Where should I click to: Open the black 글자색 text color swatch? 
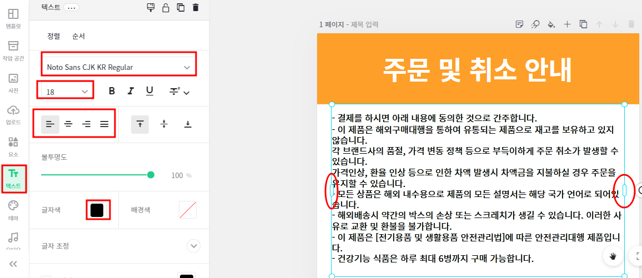click(97, 210)
